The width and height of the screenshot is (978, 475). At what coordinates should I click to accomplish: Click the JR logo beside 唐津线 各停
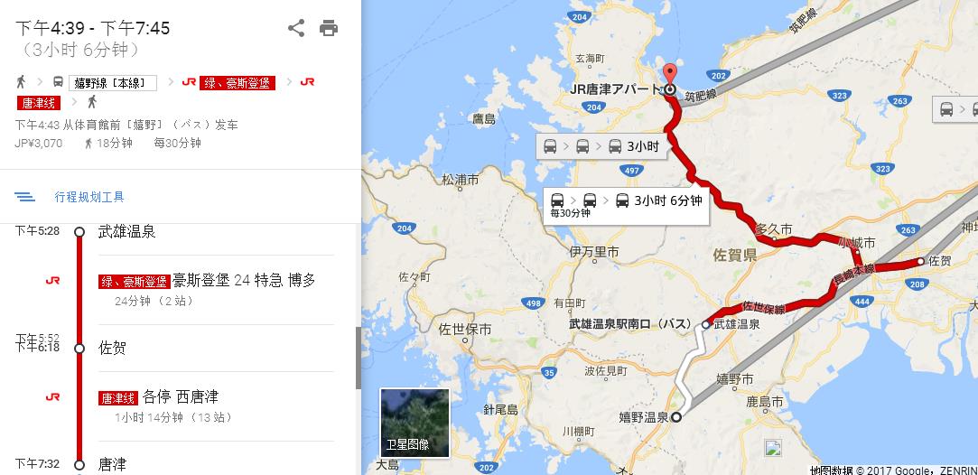53,397
